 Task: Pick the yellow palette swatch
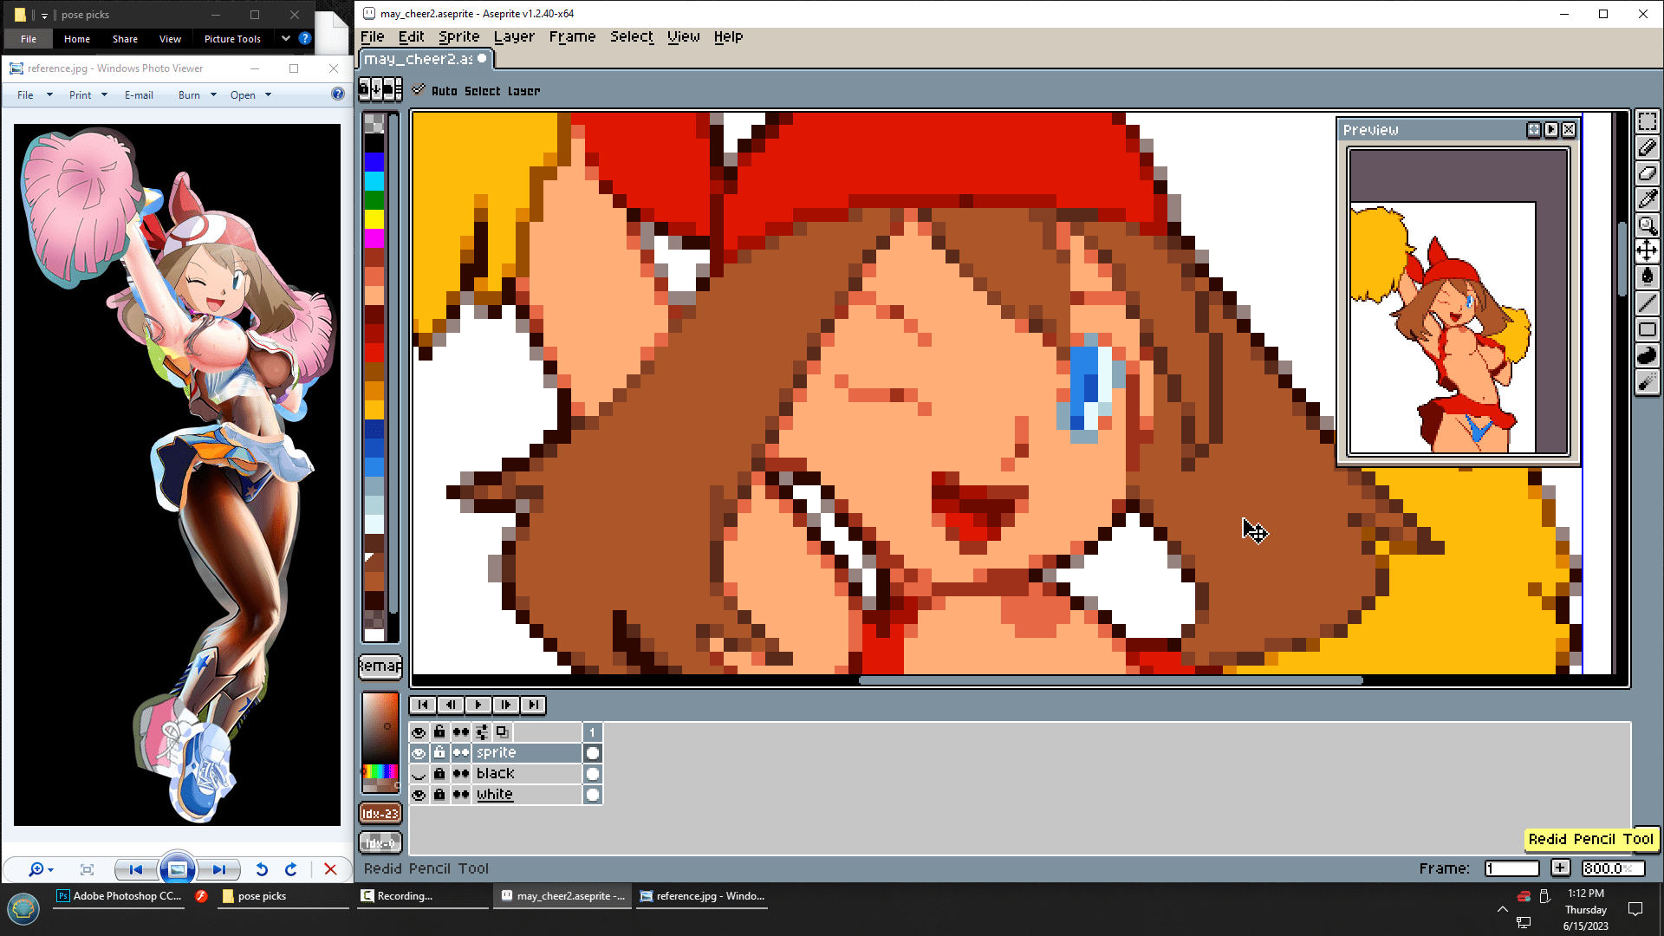(374, 218)
